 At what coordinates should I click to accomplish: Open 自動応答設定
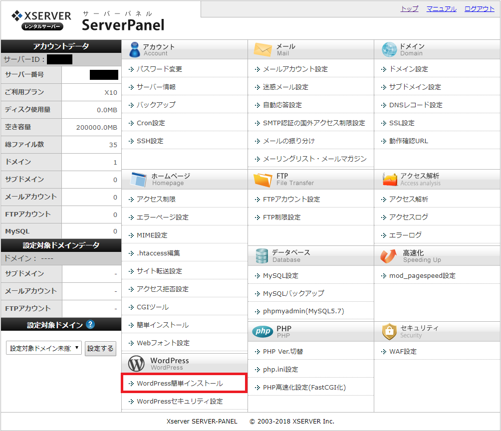pyautogui.click(x=282, y=105)
